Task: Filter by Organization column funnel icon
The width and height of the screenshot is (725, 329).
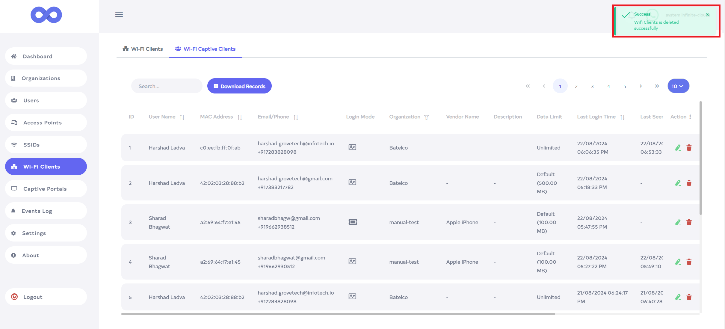Action: [x=426, y=117]
